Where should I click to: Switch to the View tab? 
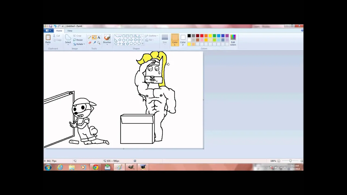point(70,31)
